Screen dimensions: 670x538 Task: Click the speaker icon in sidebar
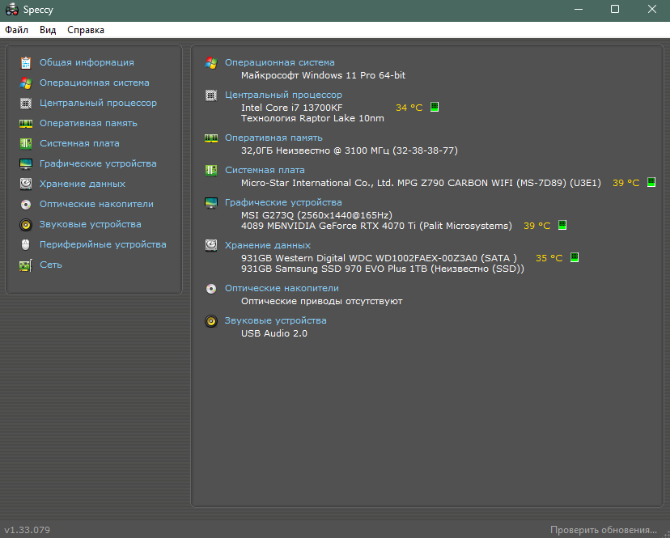(26, 224)
